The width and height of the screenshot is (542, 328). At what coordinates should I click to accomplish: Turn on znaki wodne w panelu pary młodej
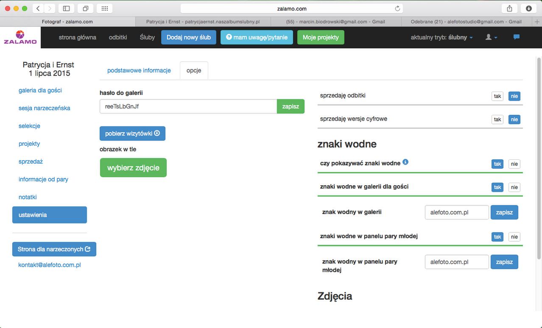[497, 237]
